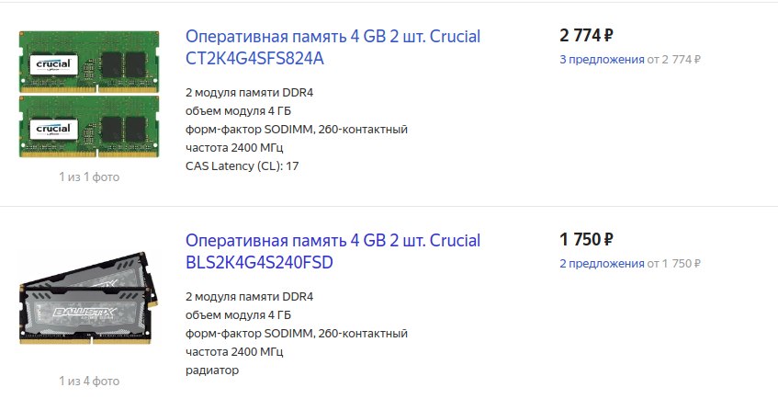Open the green Crucial SODIMM modules photo
The width and height of the screenshot is (778, 399).
[89, 94]
